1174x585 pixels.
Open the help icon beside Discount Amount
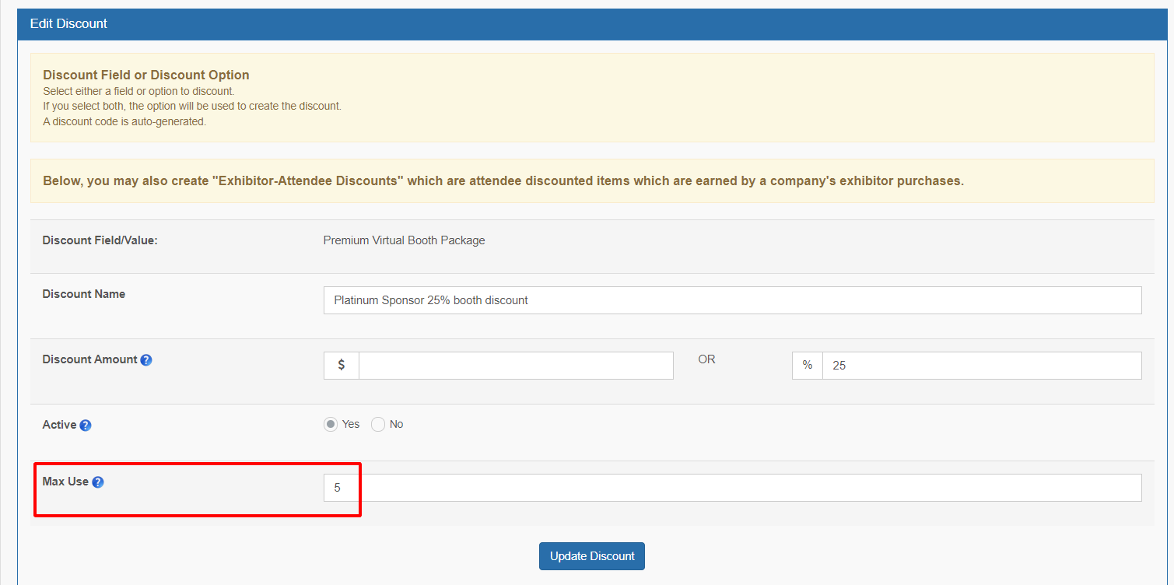pyautogui.click(x=146, y=360)
